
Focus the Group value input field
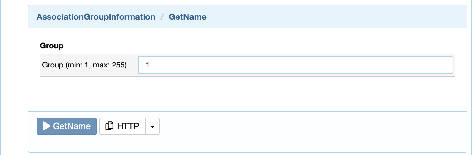tap(295, 65)
